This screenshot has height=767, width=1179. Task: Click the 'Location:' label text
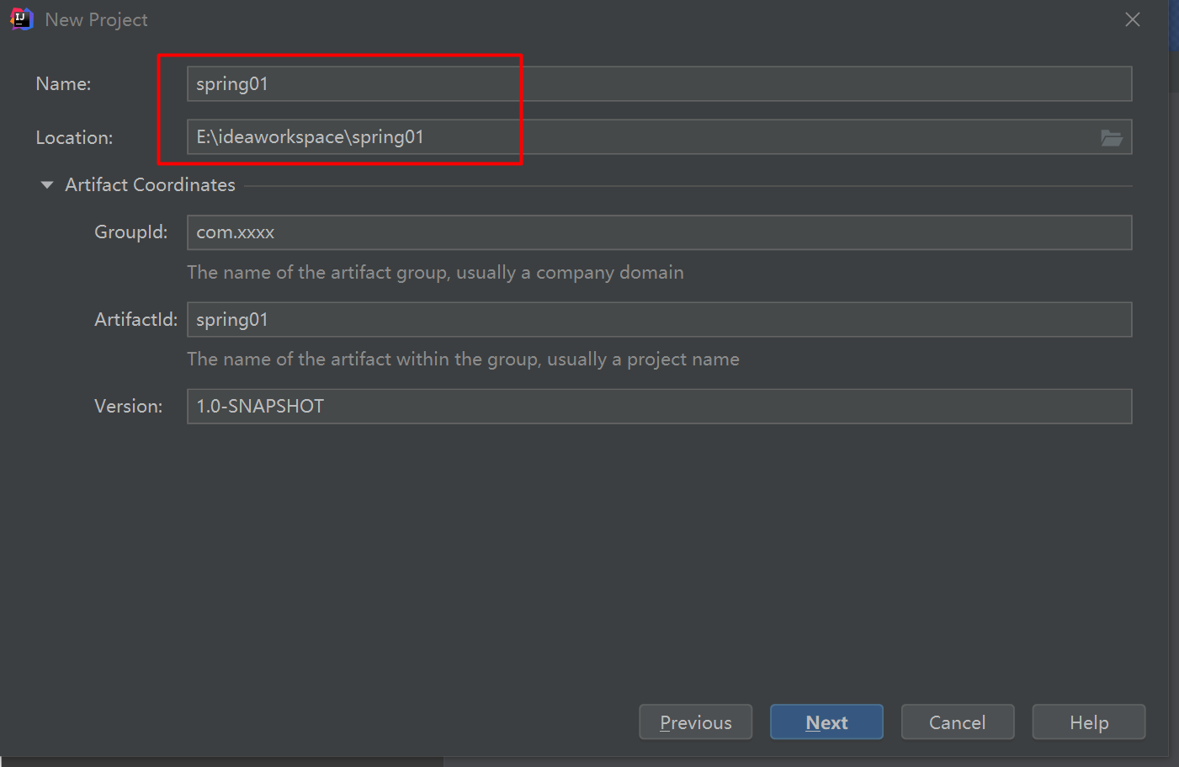(x=74, y=138)
